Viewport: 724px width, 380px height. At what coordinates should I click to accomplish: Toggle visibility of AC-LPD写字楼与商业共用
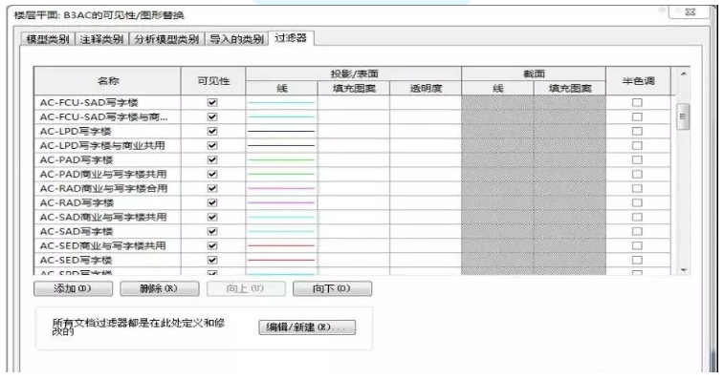coord(212,145)
